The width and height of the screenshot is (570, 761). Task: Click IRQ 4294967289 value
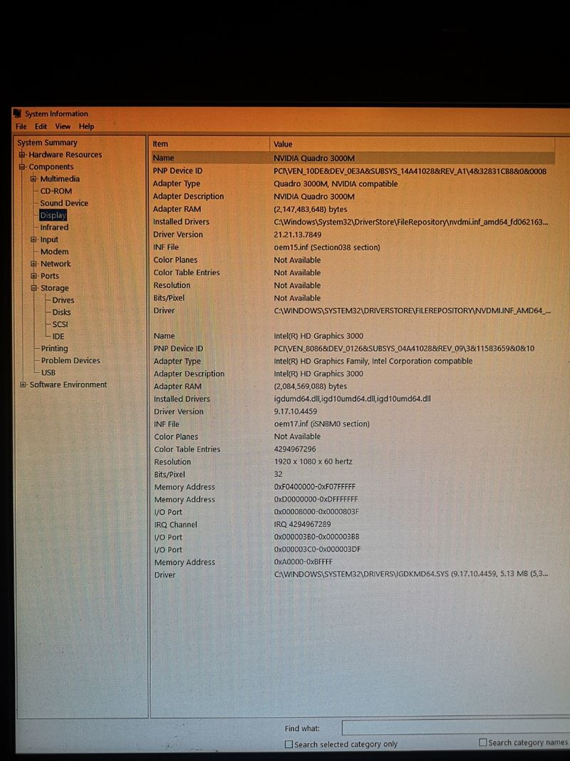pos(302,525)
